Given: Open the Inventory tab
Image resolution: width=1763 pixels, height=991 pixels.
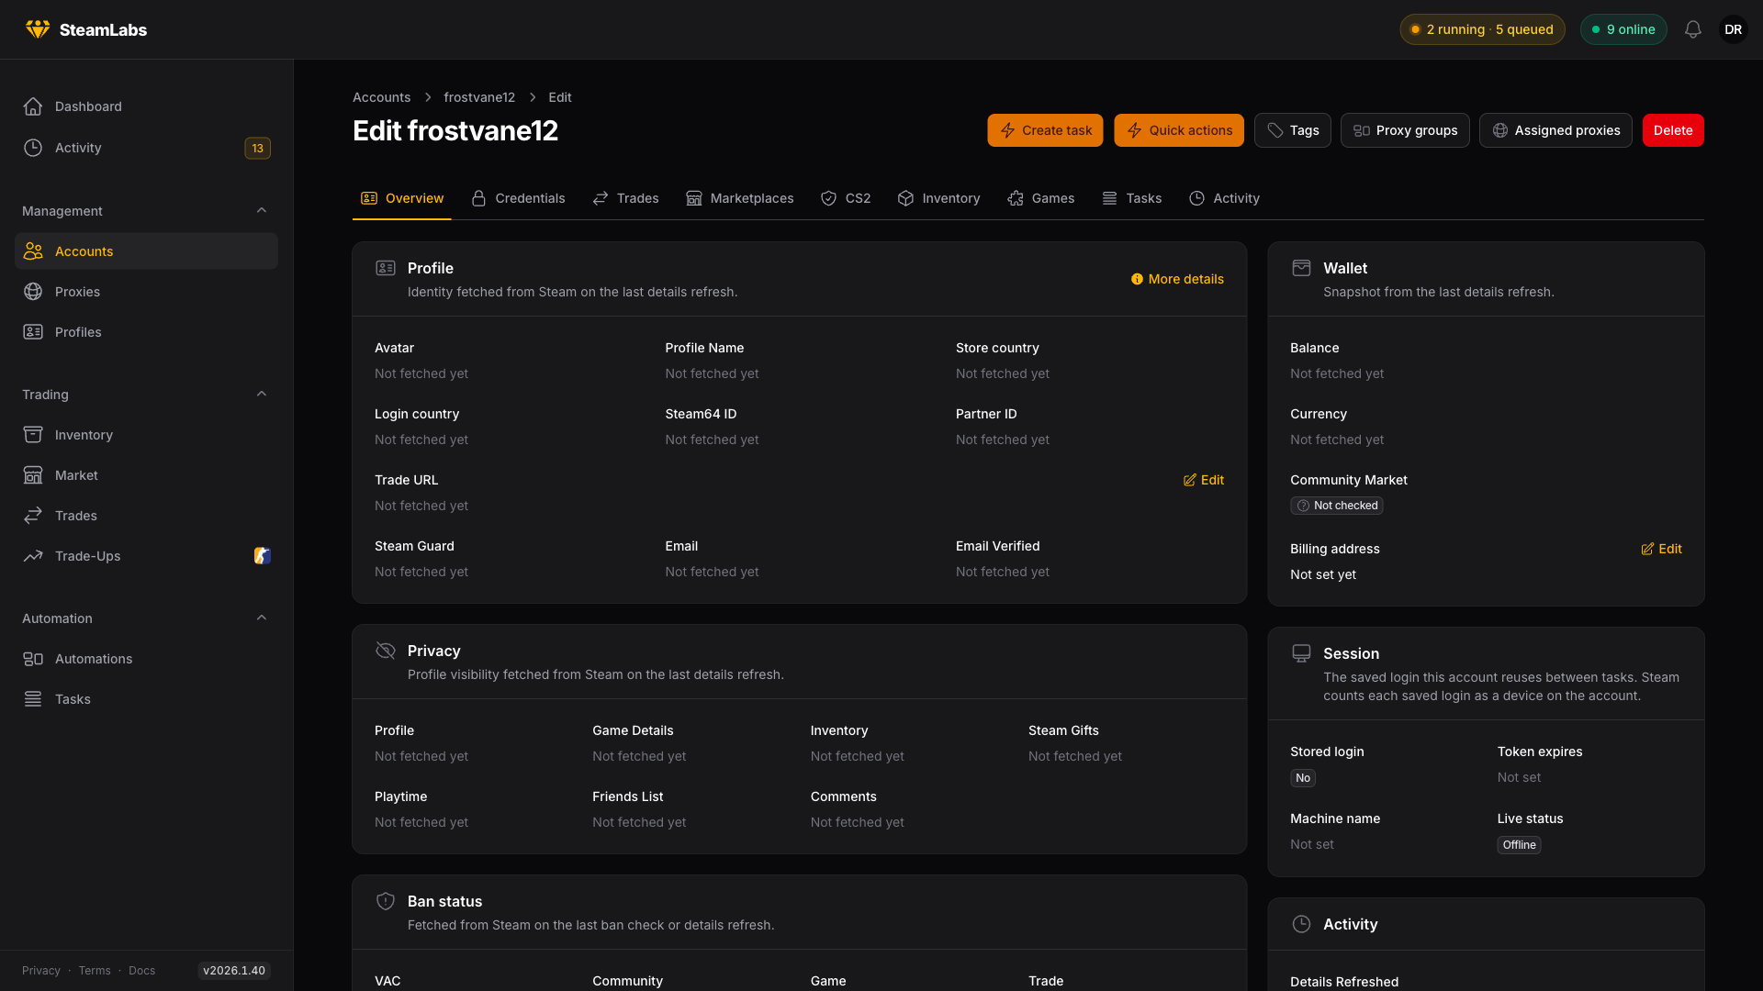Looking at the screenshot, I should pyautogui.click(x=938, y=198).
